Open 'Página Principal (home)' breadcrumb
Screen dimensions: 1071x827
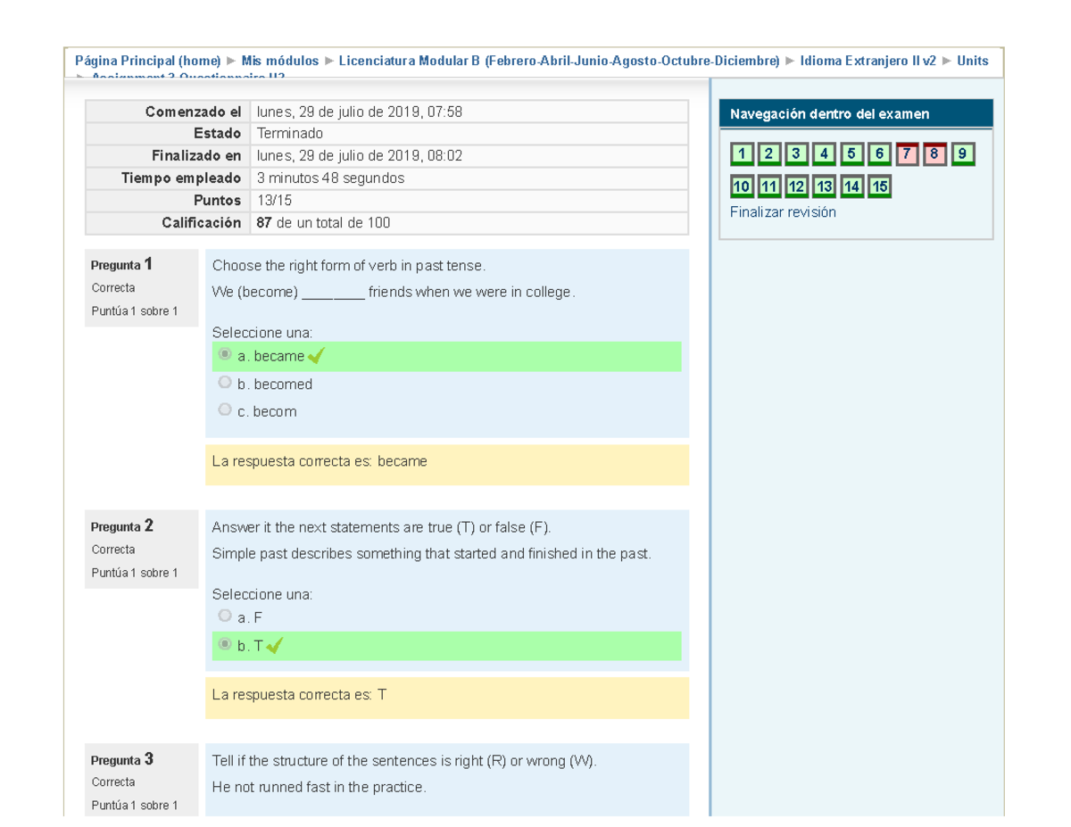147,61
